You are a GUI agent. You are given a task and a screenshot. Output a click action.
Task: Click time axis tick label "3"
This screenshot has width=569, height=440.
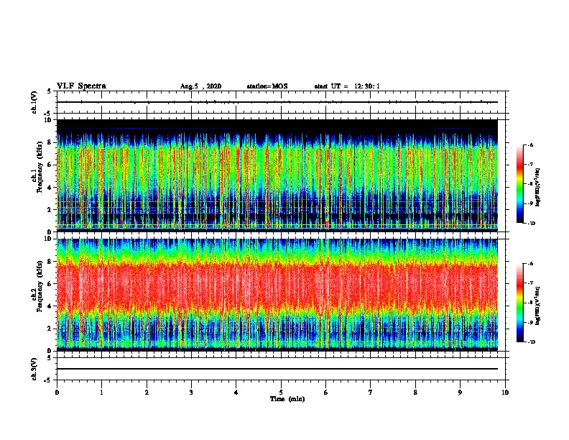click(x=191, y=393)
